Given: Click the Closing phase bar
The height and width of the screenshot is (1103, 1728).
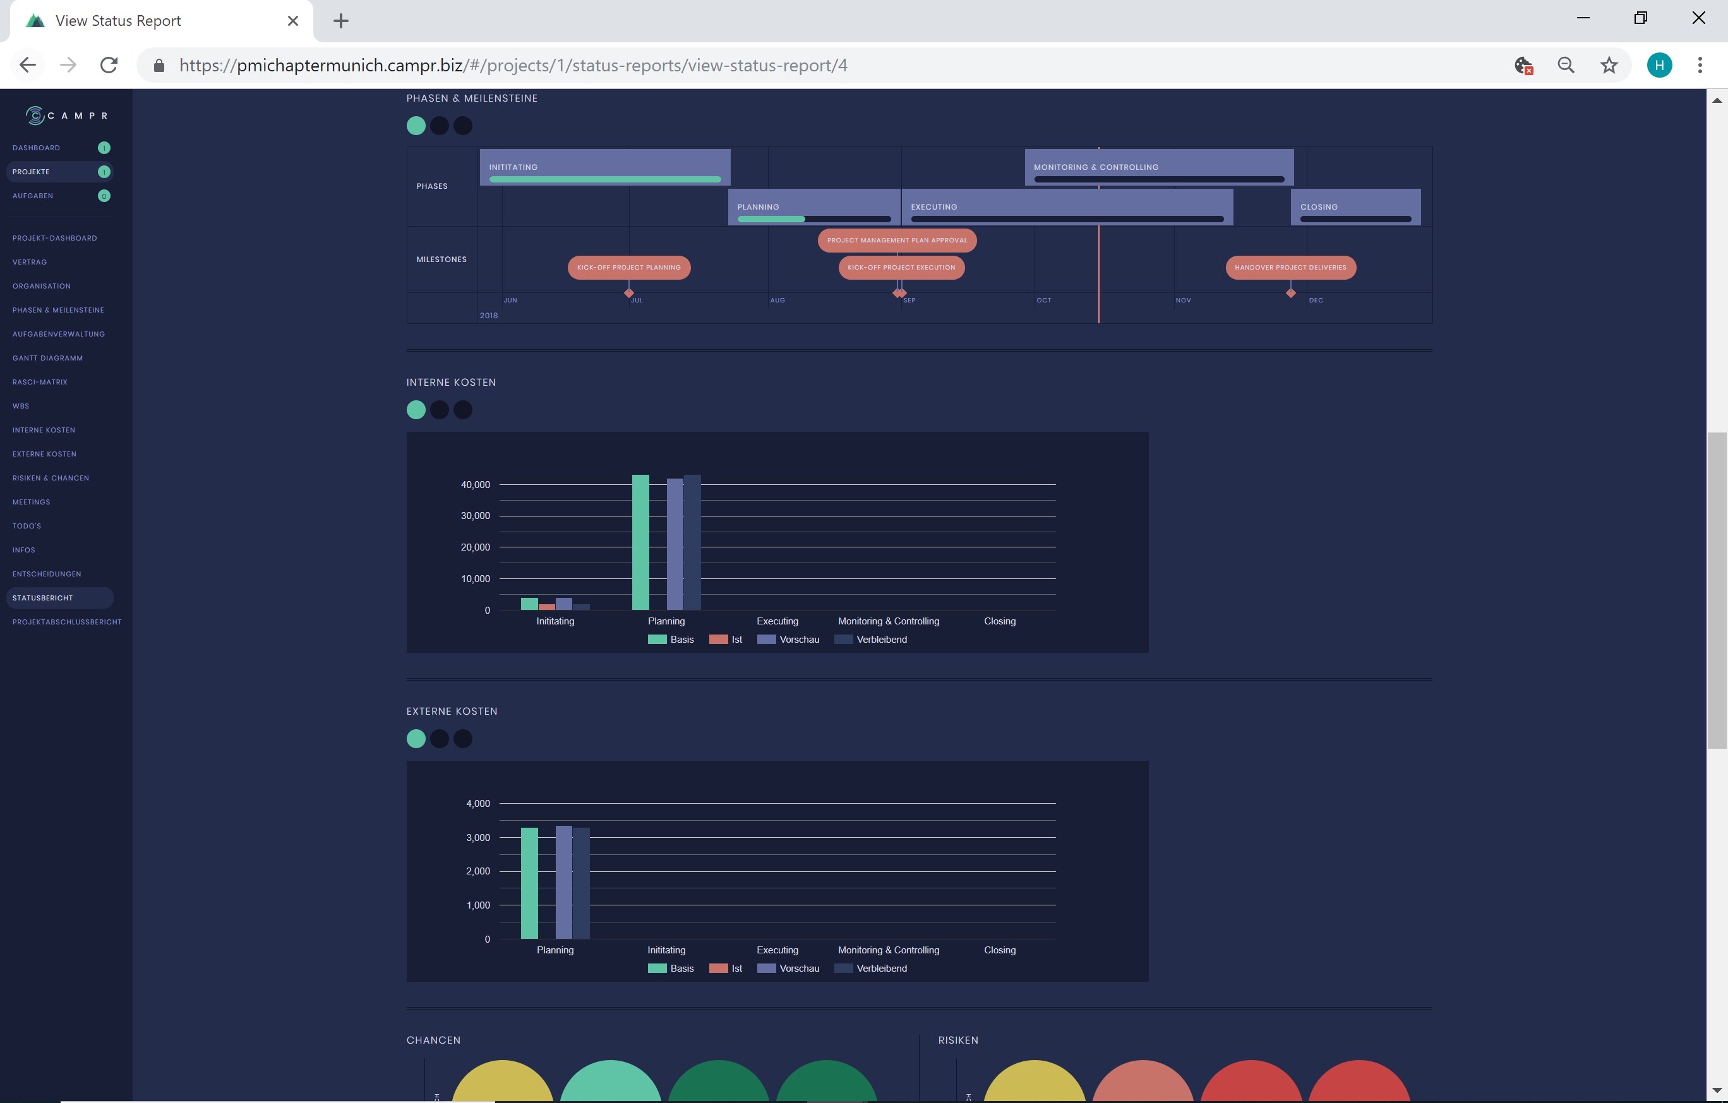Looking at the screenshot, I should 1355,207.
